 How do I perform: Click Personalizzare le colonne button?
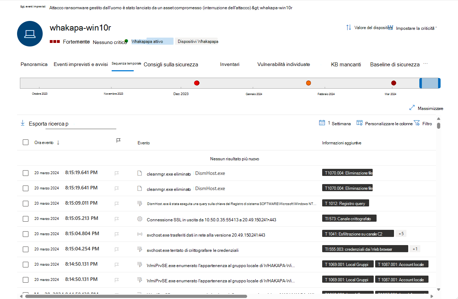click(x=384, y=123)
